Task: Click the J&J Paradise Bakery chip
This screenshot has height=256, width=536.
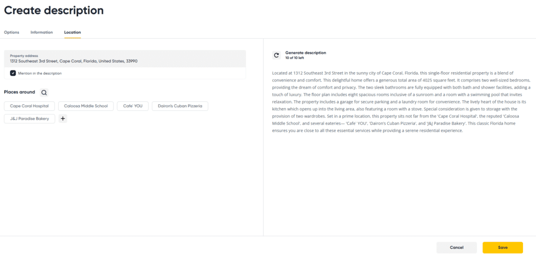Action: [x=29, y=119]
